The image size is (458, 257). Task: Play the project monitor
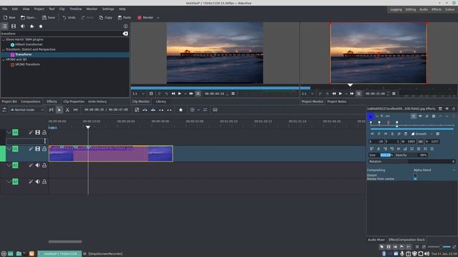(x=341, y=94)
